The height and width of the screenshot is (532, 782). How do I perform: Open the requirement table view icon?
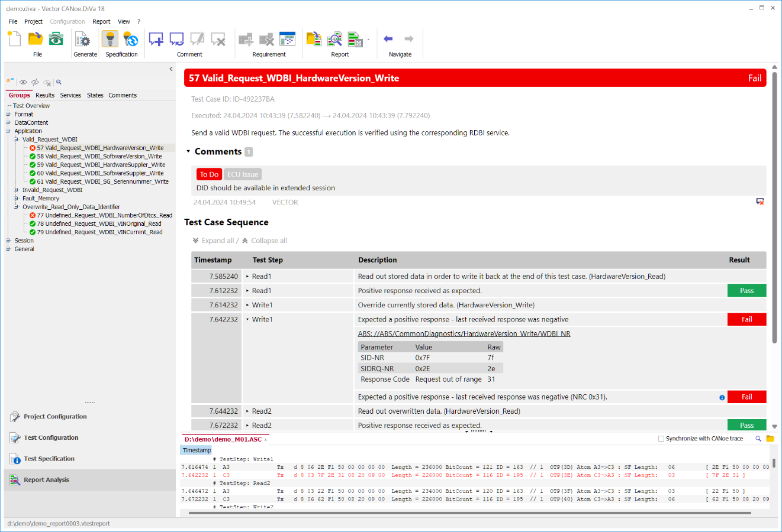[287, 39]
